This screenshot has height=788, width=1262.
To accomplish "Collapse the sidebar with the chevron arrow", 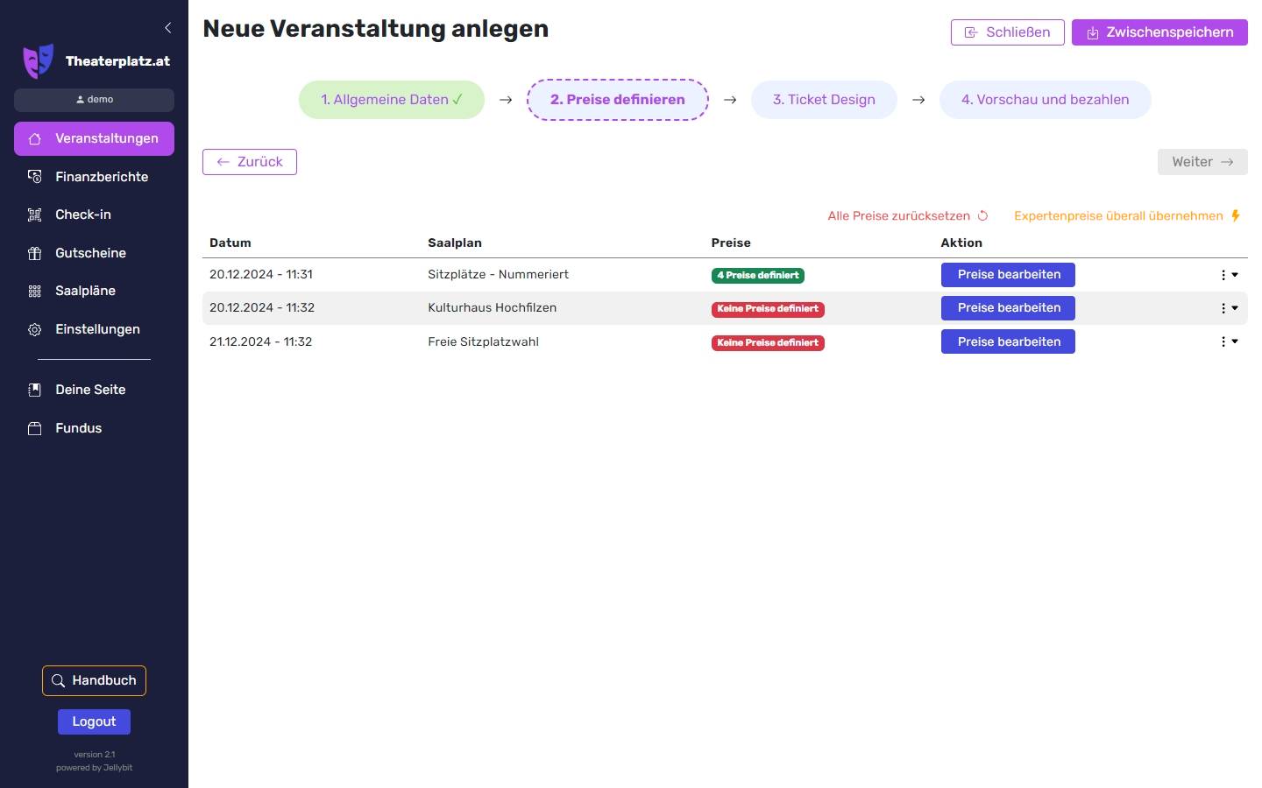I will (167, 28).
